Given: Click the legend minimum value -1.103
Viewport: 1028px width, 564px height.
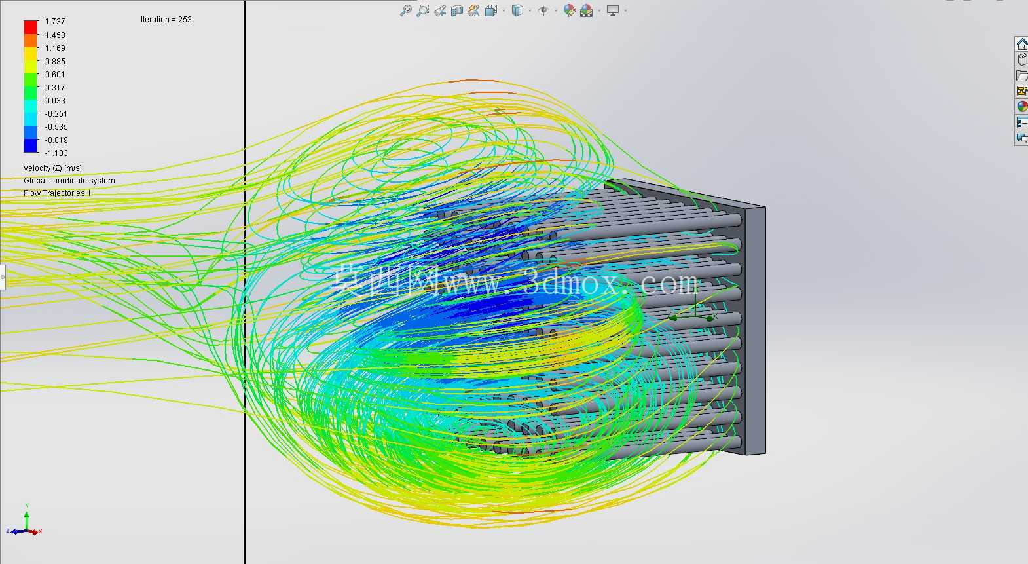Looking at the screenshot, I should [56, 153].
